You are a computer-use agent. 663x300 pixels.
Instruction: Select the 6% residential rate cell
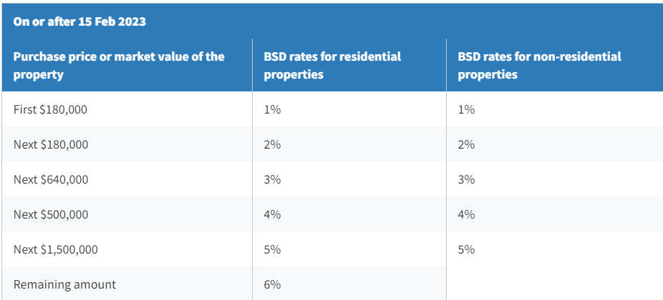[x=272, y=284]
